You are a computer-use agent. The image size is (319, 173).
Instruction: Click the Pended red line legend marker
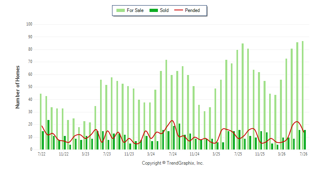click(x=179, y=10)
